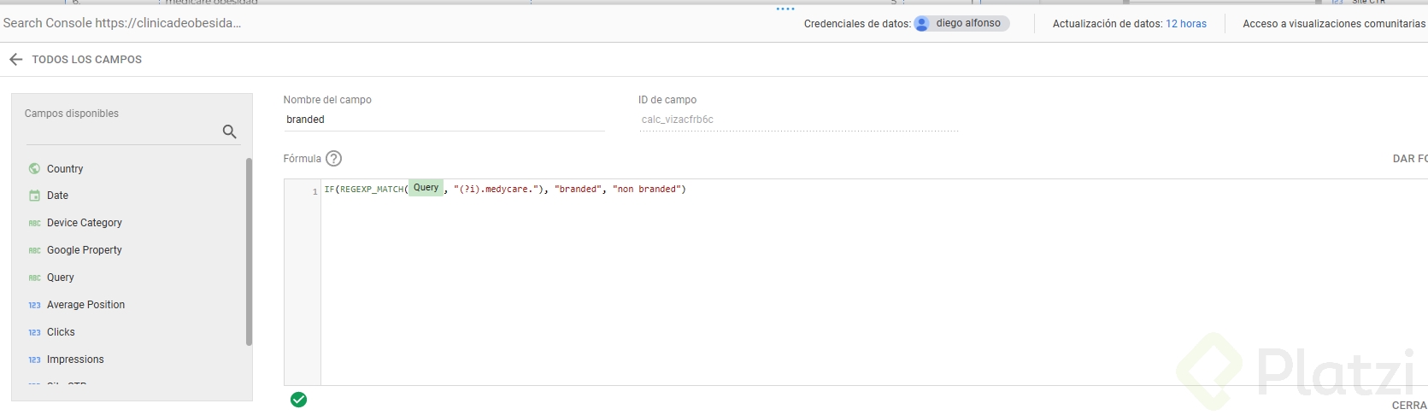Click the green formula validation checkmark
The image size is (1428, 415).
pyautogui.click(x=298, y=400)
